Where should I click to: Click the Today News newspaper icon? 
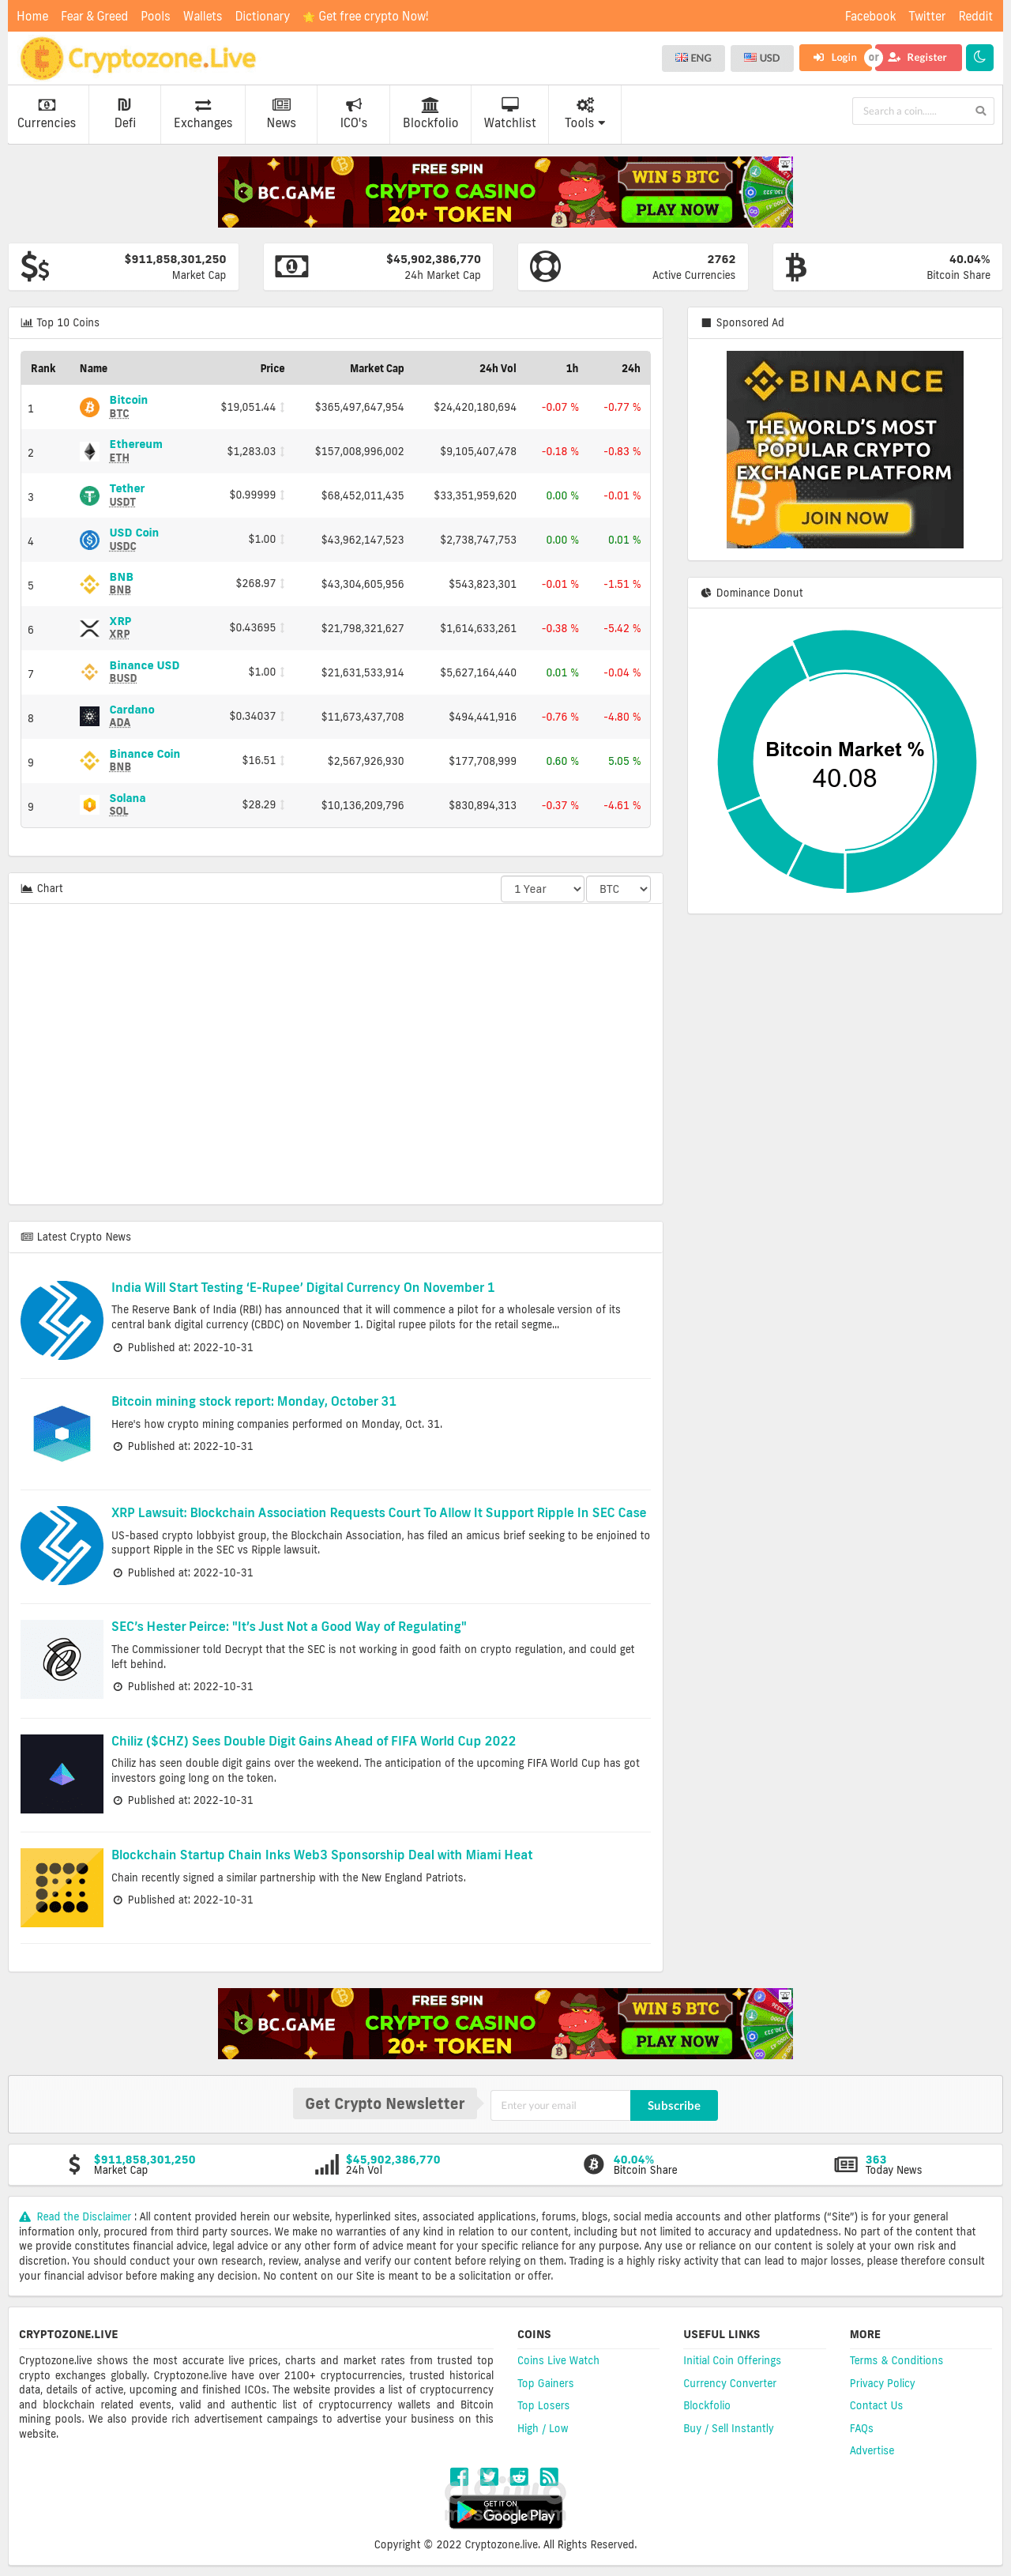pyautogui.click(x=846, y=2164)
